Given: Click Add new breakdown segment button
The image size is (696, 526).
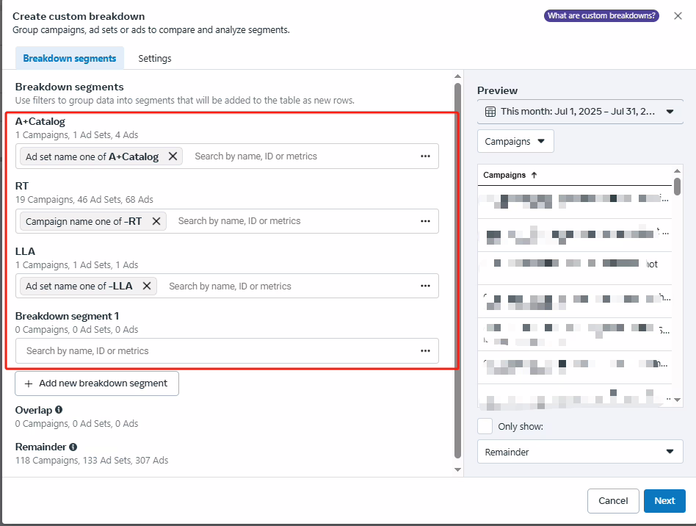Looking at the screenshot, I should (x=97, y=383).
